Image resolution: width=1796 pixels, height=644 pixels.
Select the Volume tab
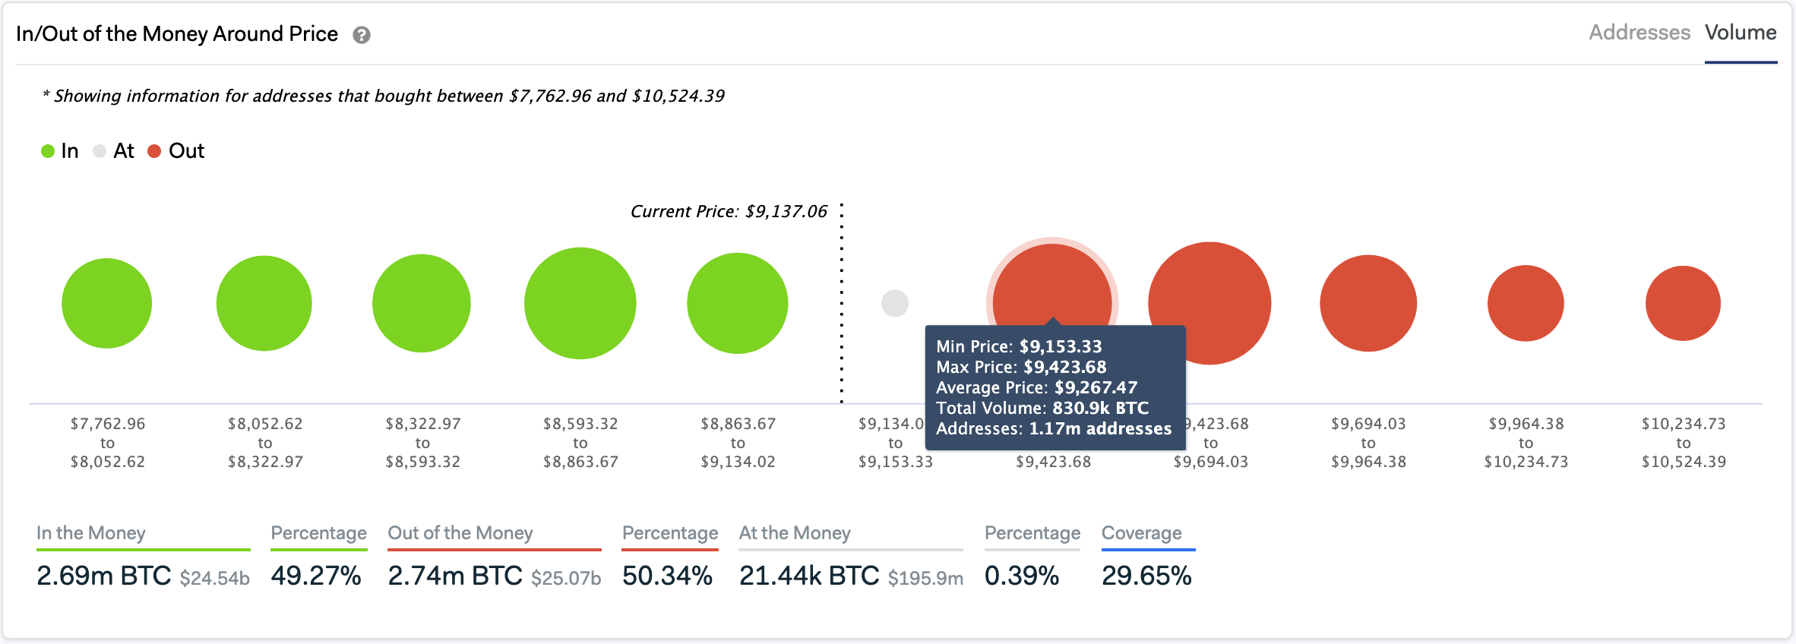(1741, 33)
